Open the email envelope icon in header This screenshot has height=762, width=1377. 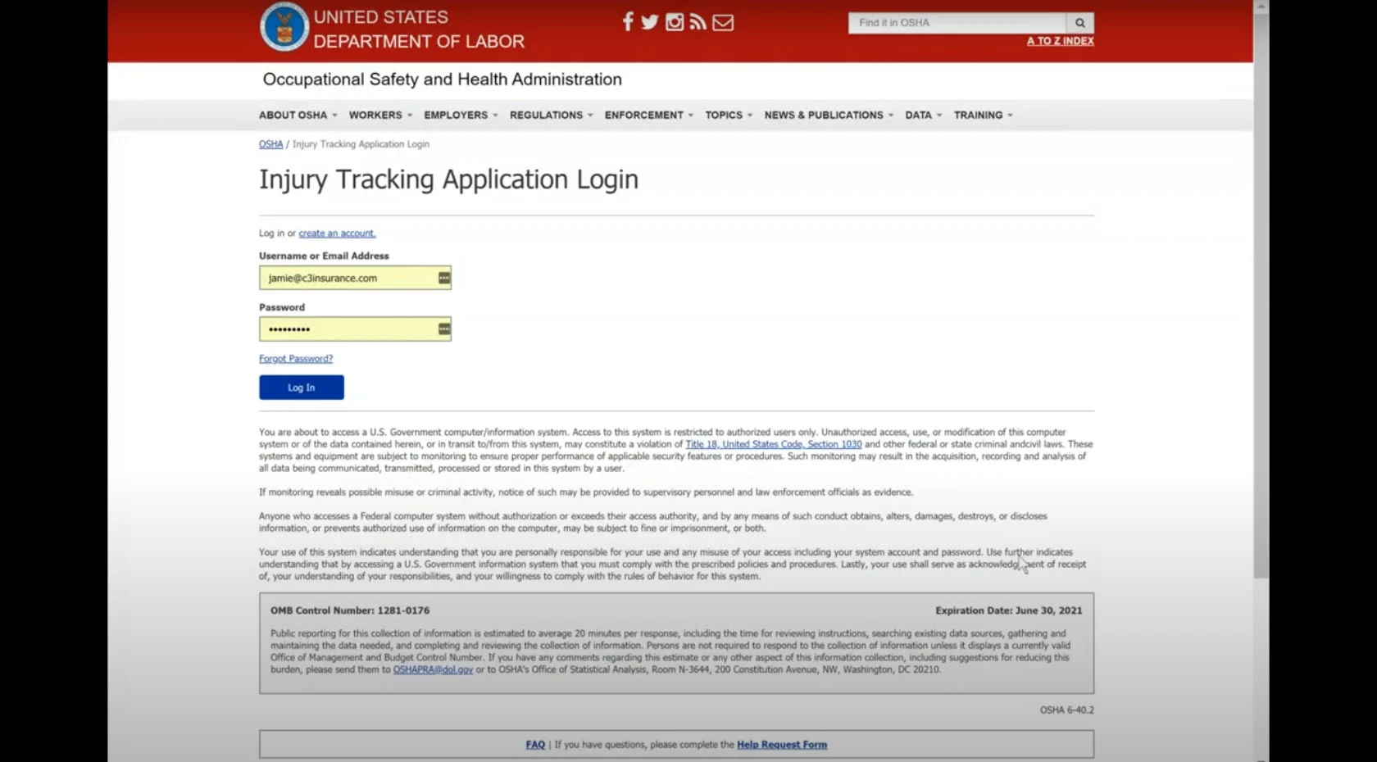point(723,23)
